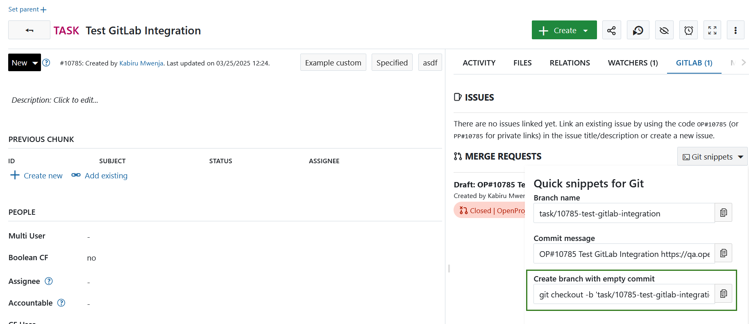Open the three-dot more menu
This screenshot has height=324, width=749.
735,30
